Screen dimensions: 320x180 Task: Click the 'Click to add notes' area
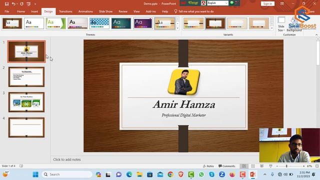tap(67, 159)
